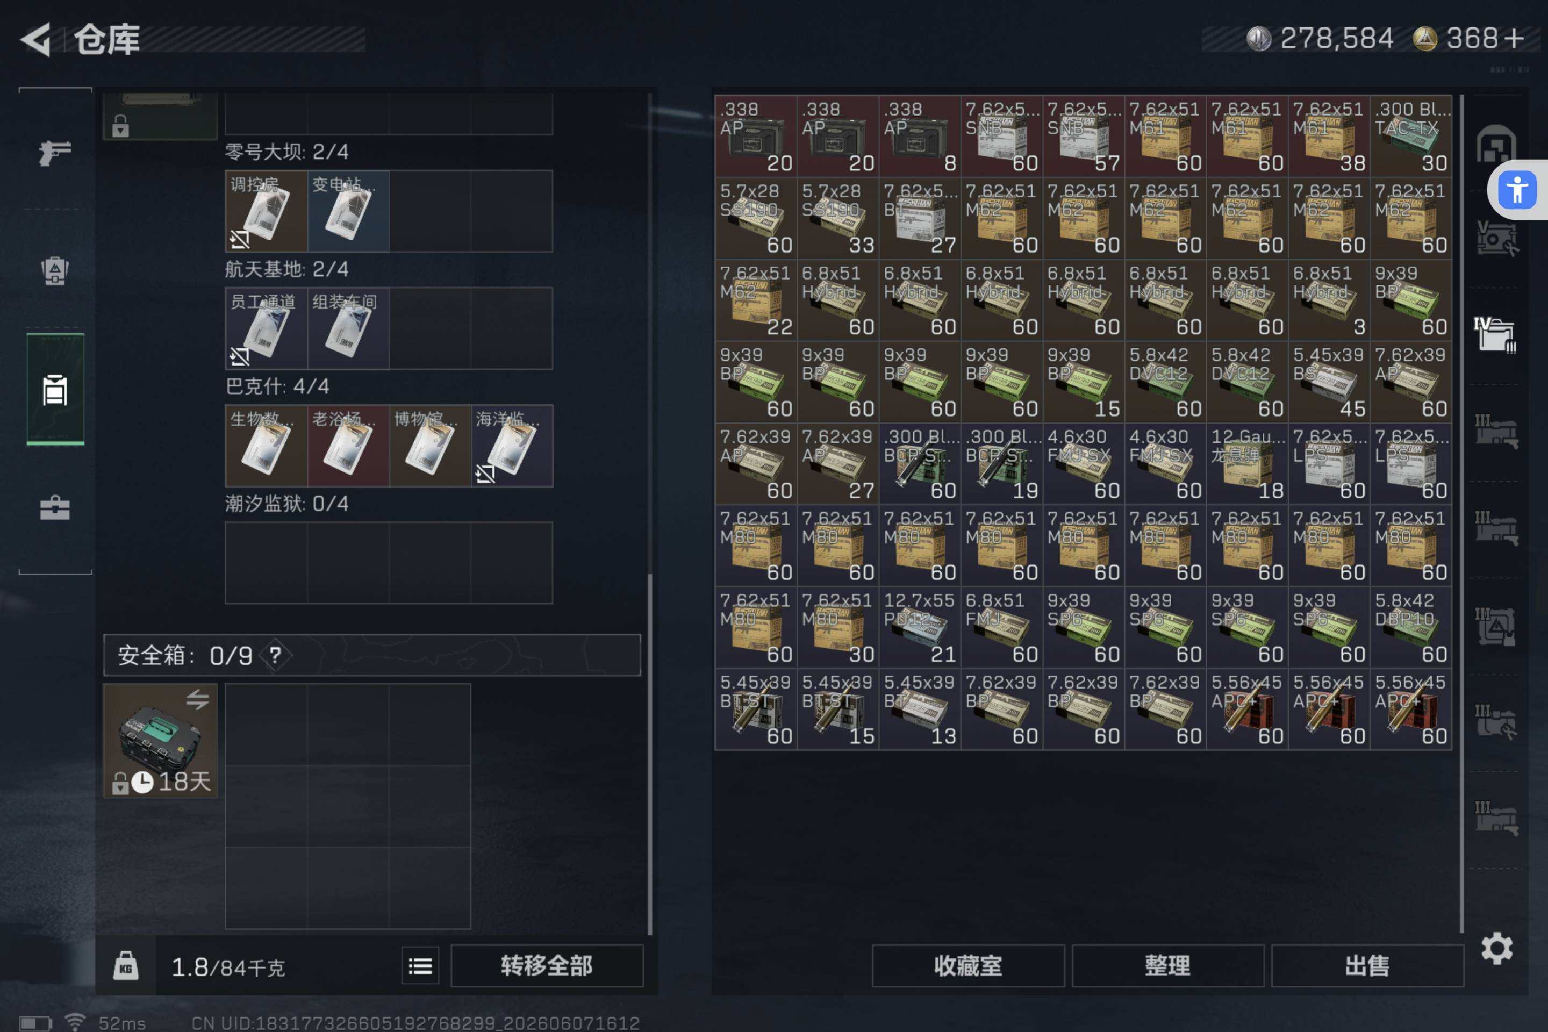
Task: Click the left panel vertical scrollbar
Action: pyautogui.click(x=650, y=754)
